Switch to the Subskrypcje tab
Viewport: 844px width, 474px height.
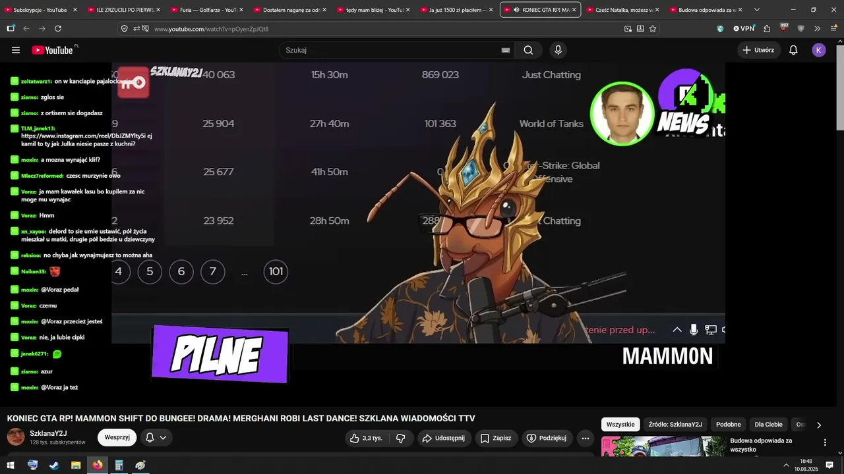coord(42,10)
